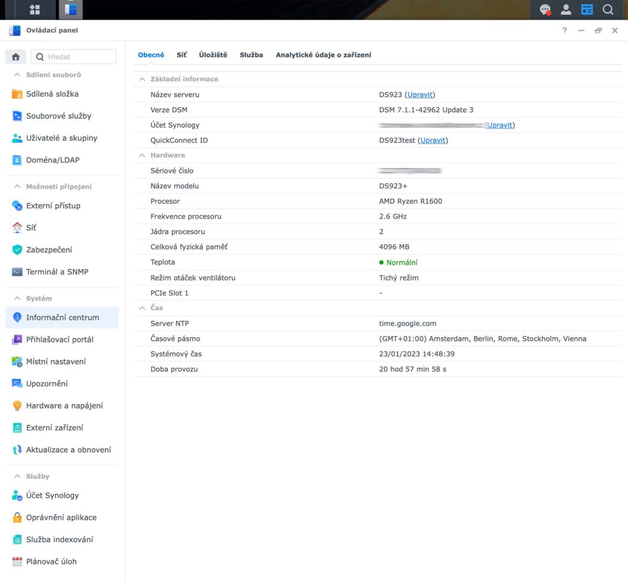Click the DS923+ model name value
Screen dimensions: 628x581
pyautogui.click(x=393, y=187)
